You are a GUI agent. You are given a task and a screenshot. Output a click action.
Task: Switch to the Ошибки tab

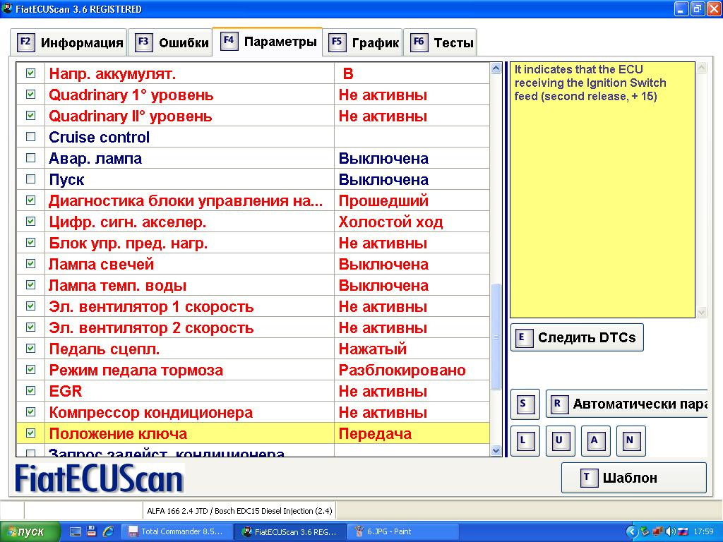(x=169, y=43)
